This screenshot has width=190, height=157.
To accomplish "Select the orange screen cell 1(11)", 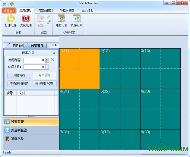I will click(79, 69).
